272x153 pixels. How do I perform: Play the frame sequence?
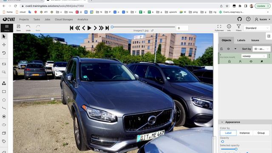coord(89,28)
